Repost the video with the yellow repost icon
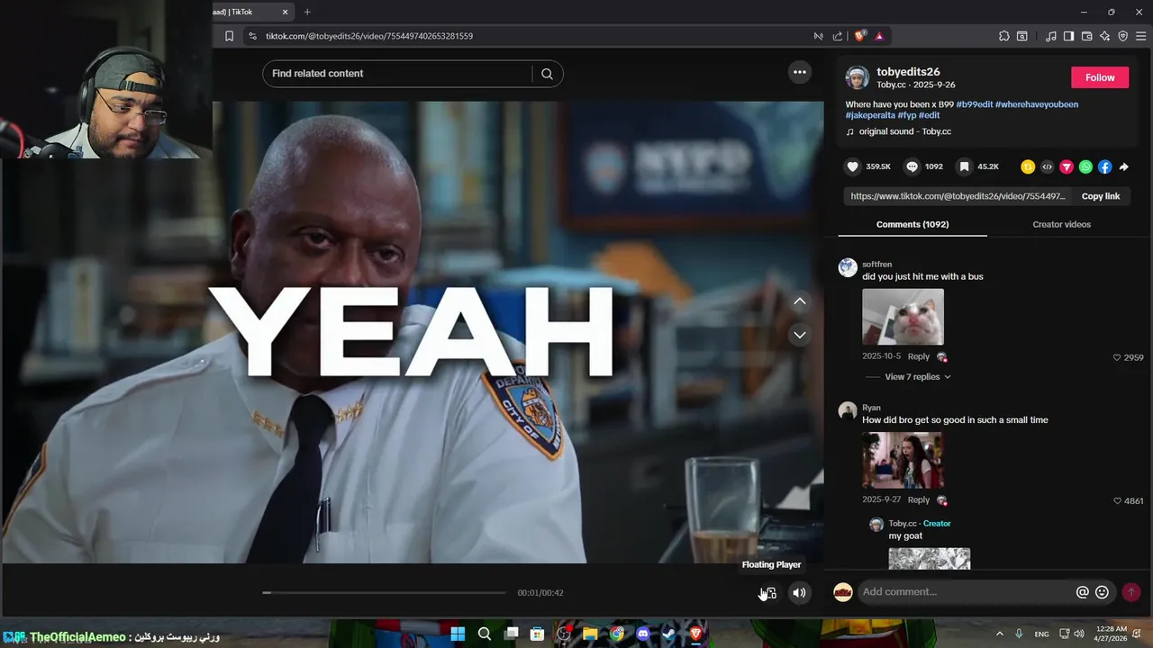 pos(1028,166)
